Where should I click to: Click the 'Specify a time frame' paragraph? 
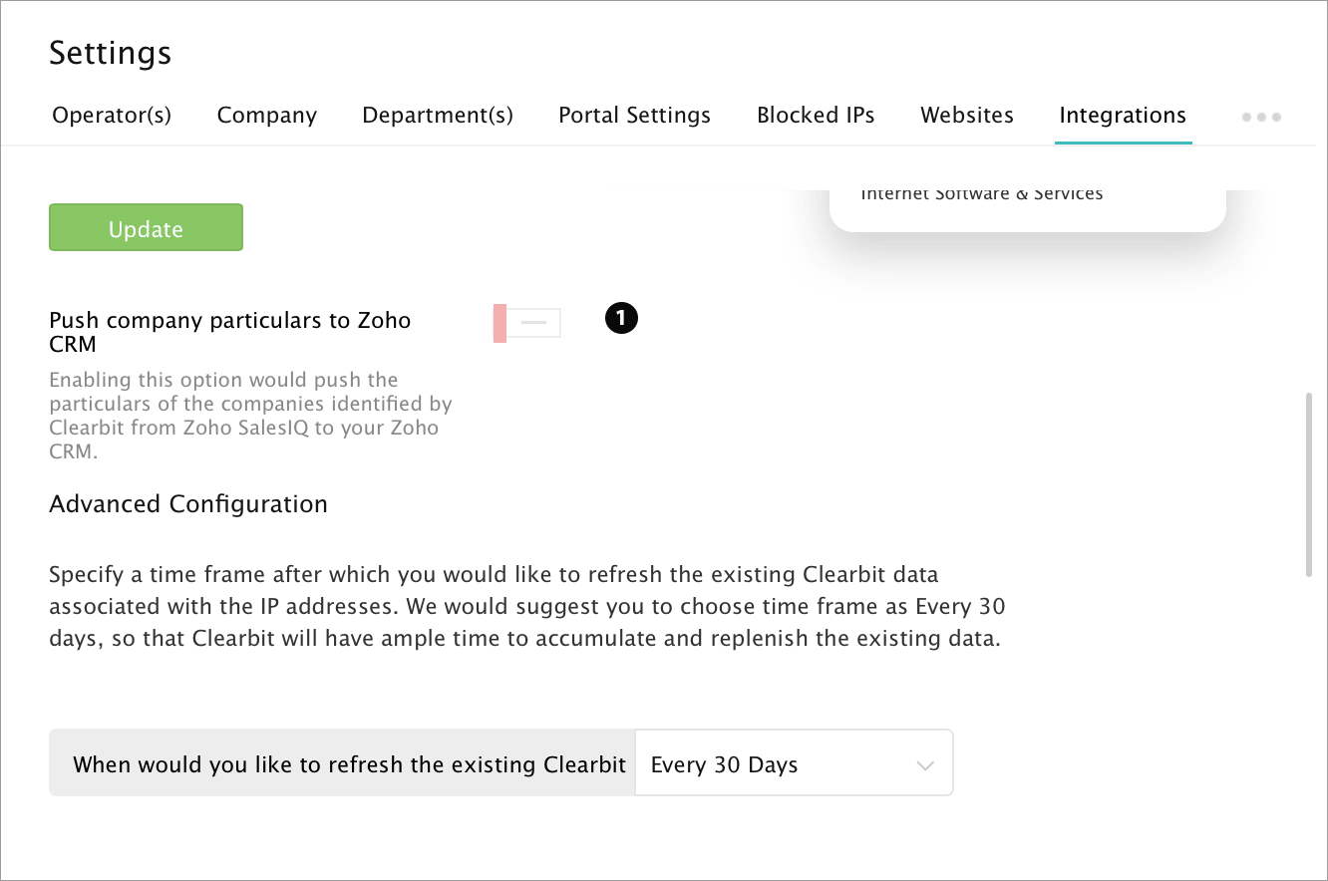coord(527,607)
